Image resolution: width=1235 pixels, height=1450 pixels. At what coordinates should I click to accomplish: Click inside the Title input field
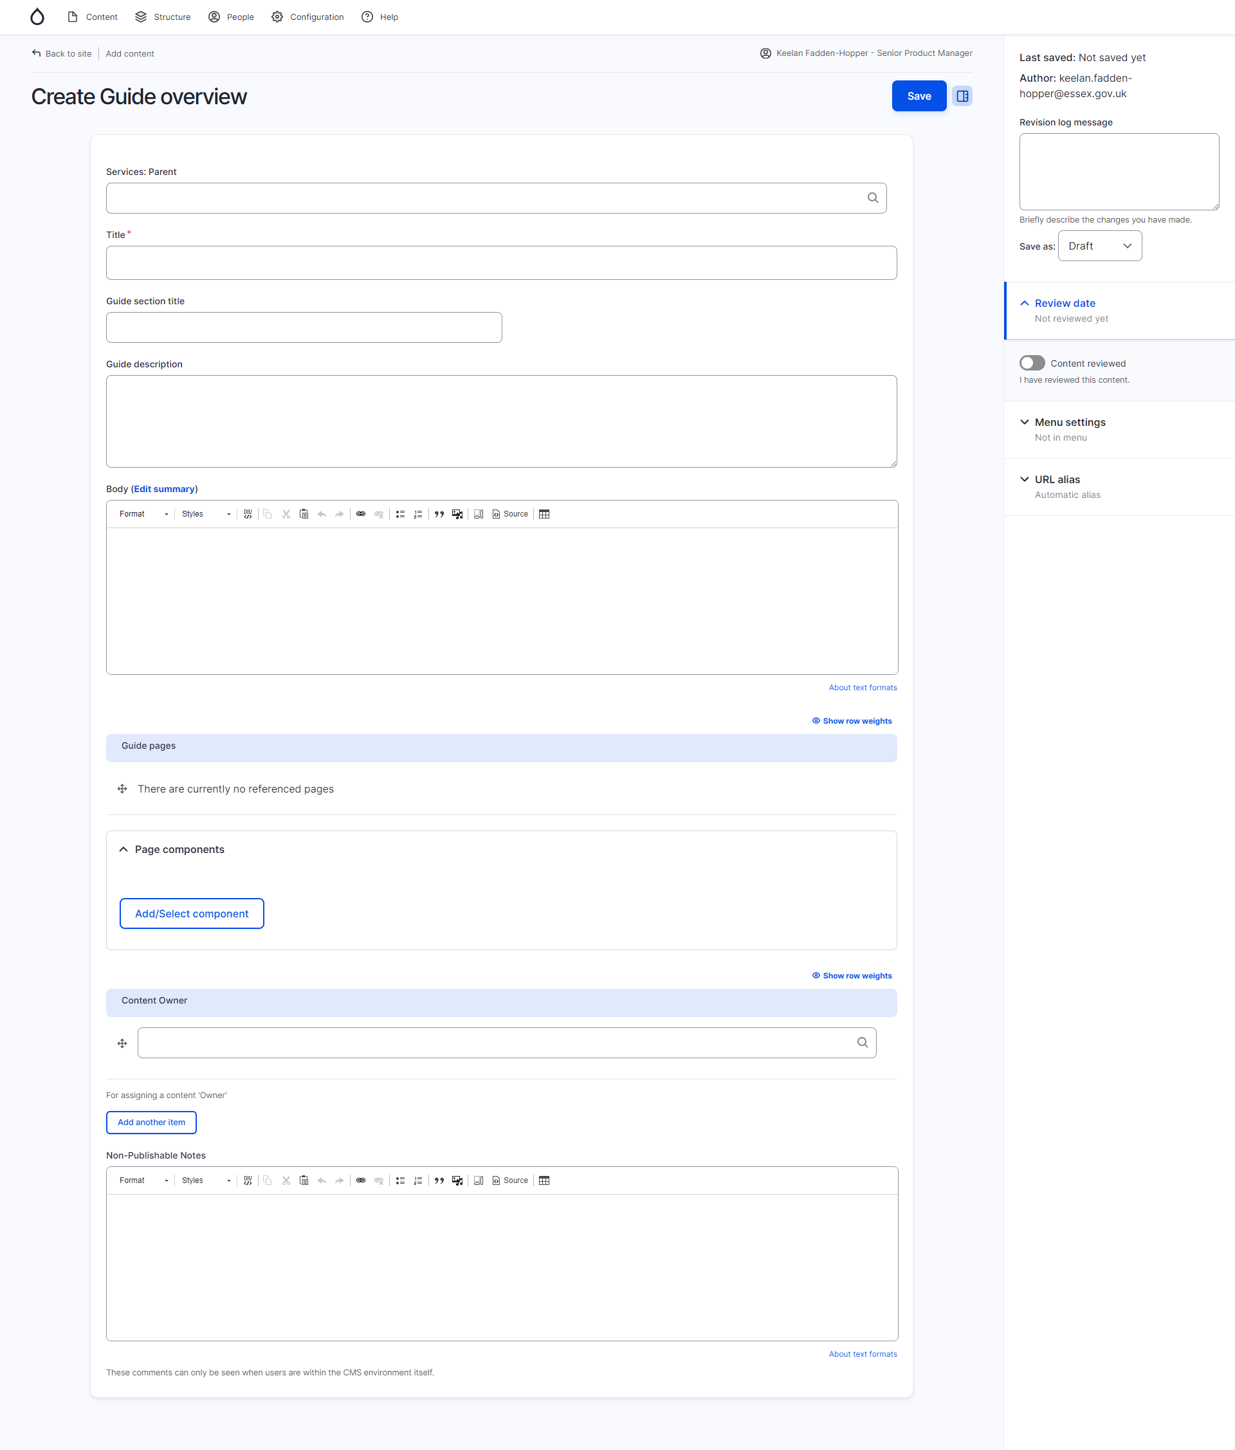(501, 262)
